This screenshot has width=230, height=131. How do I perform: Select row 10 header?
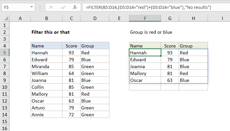tap(5, 87)
